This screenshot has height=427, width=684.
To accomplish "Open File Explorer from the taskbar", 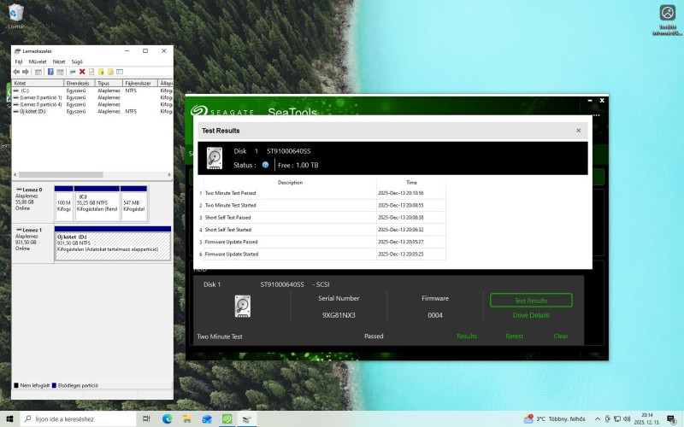I will coord(187,418).
